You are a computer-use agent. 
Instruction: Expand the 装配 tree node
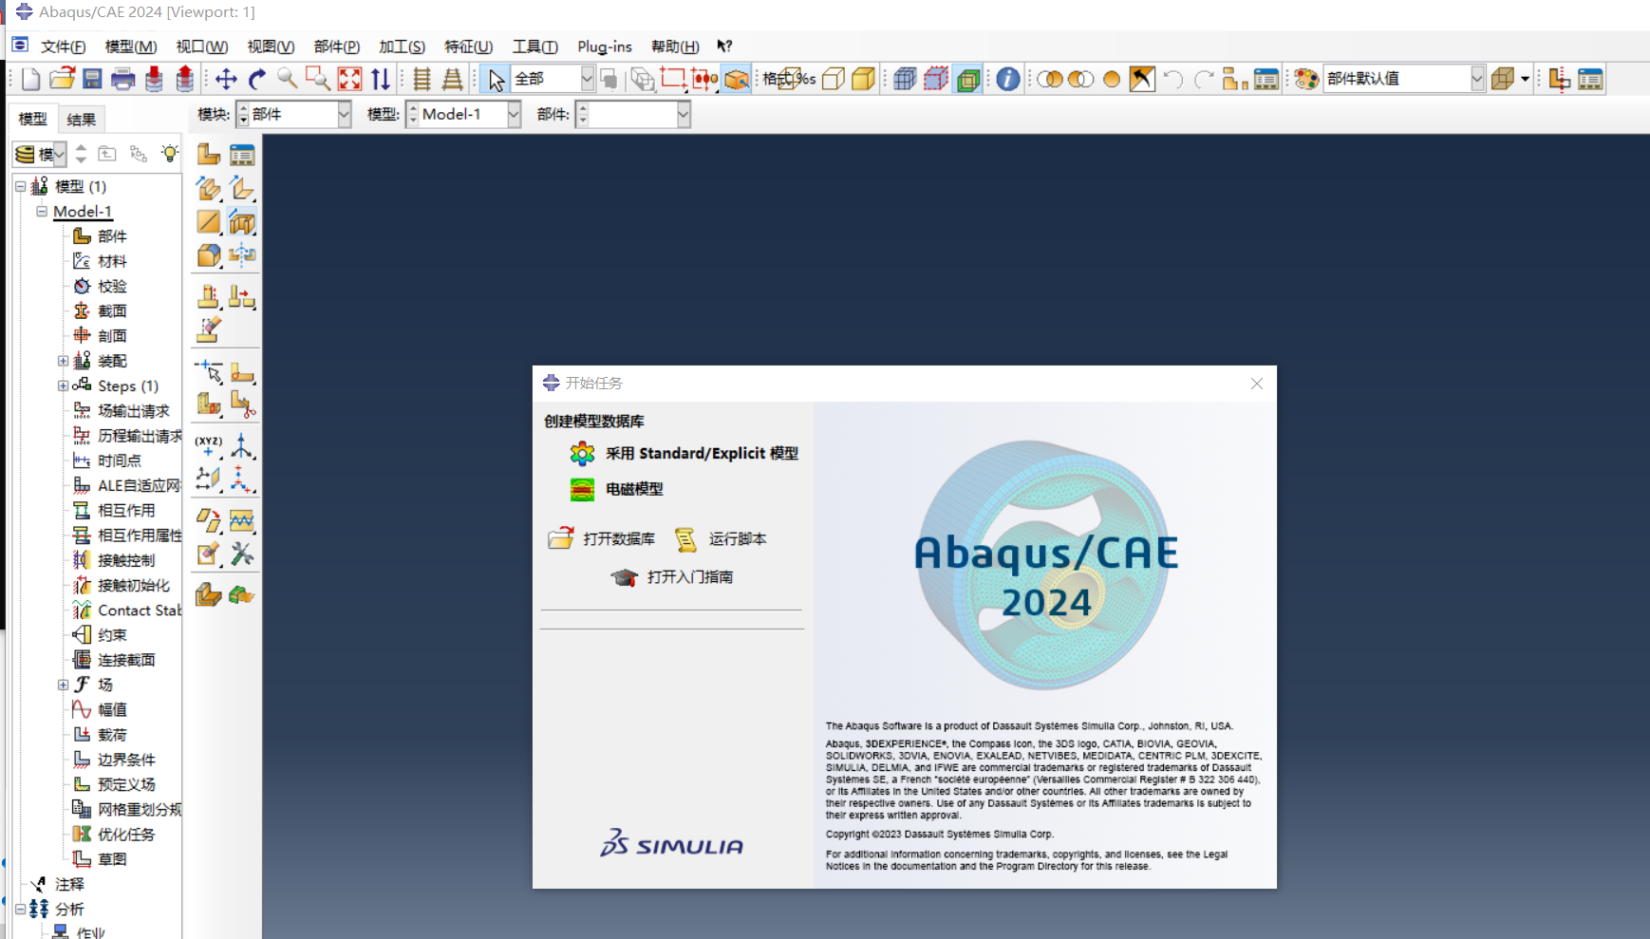click(63, 361)
